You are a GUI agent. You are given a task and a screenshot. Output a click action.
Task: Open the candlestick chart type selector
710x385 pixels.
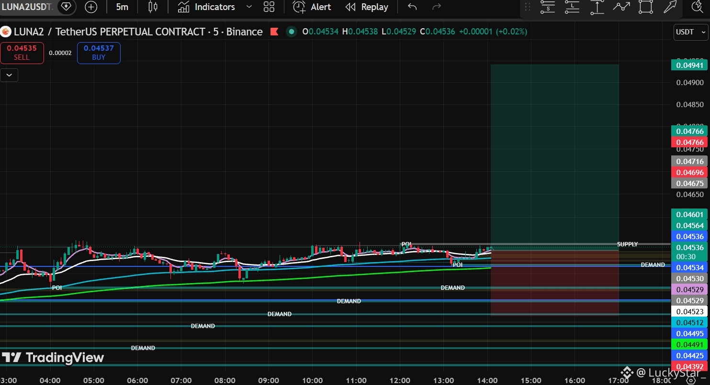click(153, 7)
